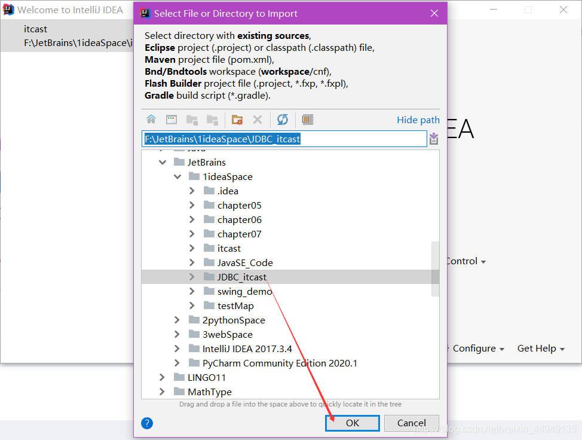Open itcast recent project in Welcome window

point(67,36)
